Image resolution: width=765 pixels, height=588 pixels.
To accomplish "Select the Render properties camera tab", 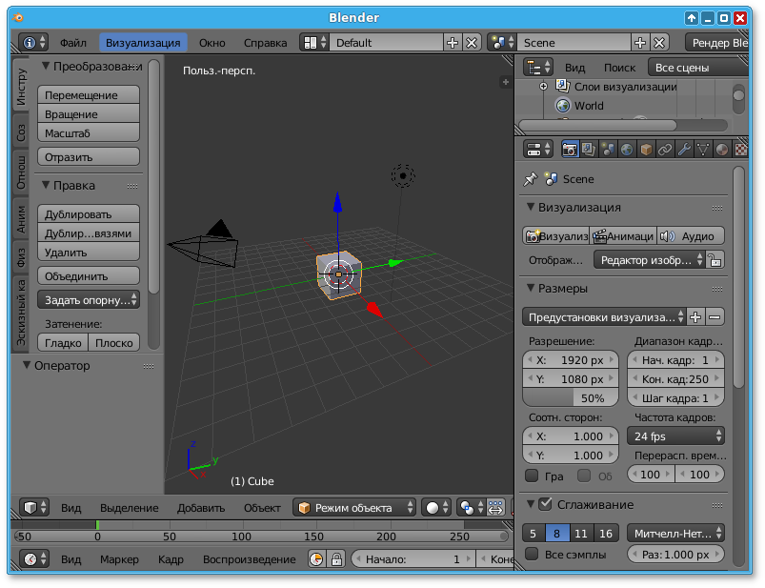I will (x=570, y=149).
